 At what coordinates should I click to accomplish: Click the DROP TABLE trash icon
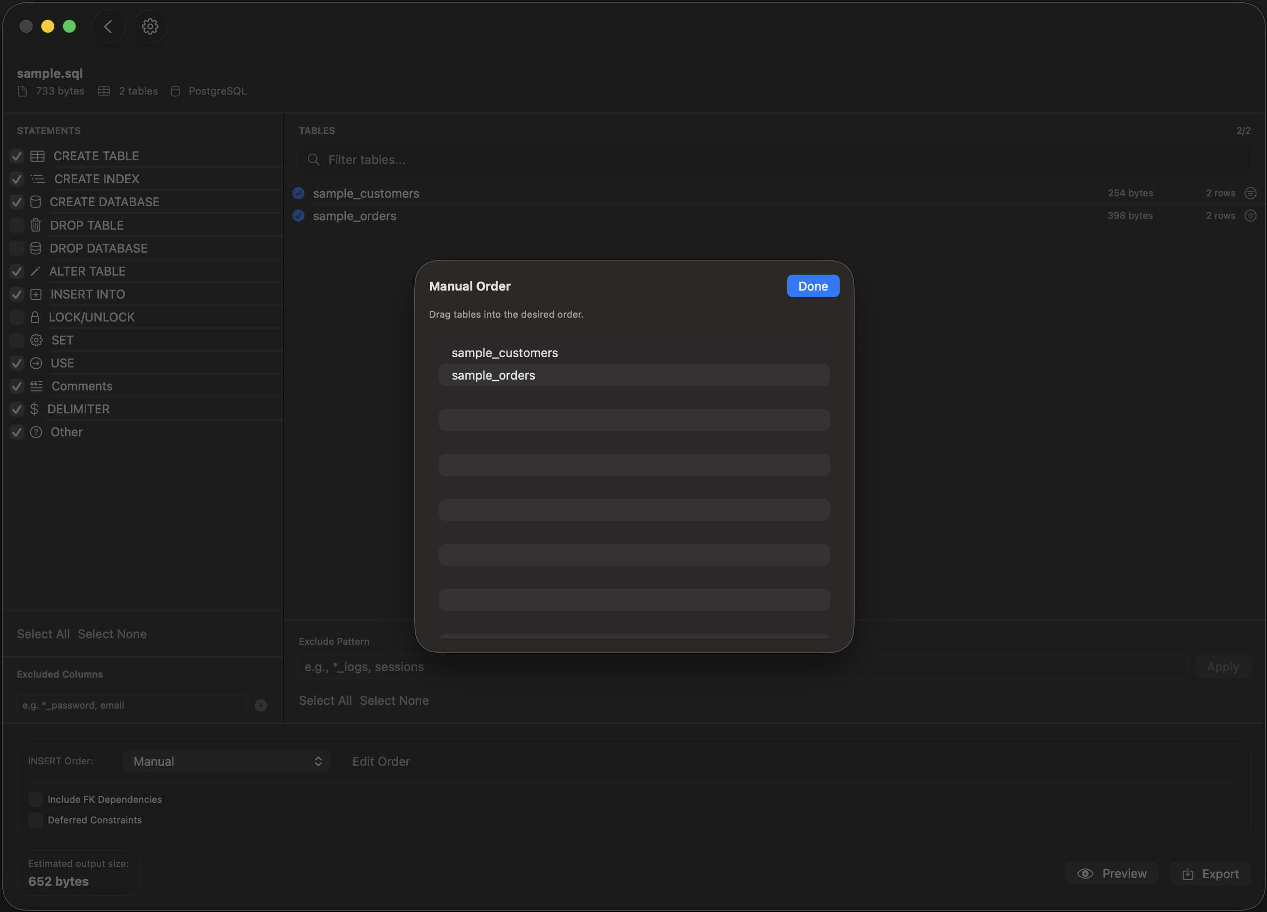pos(36,225)
